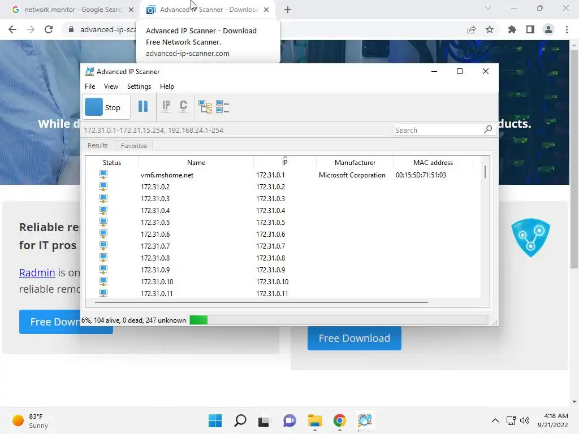579x434 pixels.
Task: Click the Microsoft Corporation manufacturer cell
Action: point(352,175)
